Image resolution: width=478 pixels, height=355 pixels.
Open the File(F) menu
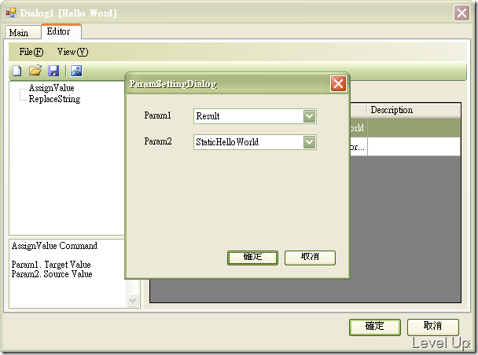(31, 52)
